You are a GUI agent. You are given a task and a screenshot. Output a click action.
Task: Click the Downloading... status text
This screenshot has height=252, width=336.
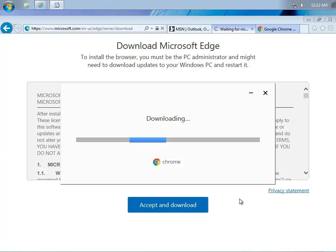[168, 118]
